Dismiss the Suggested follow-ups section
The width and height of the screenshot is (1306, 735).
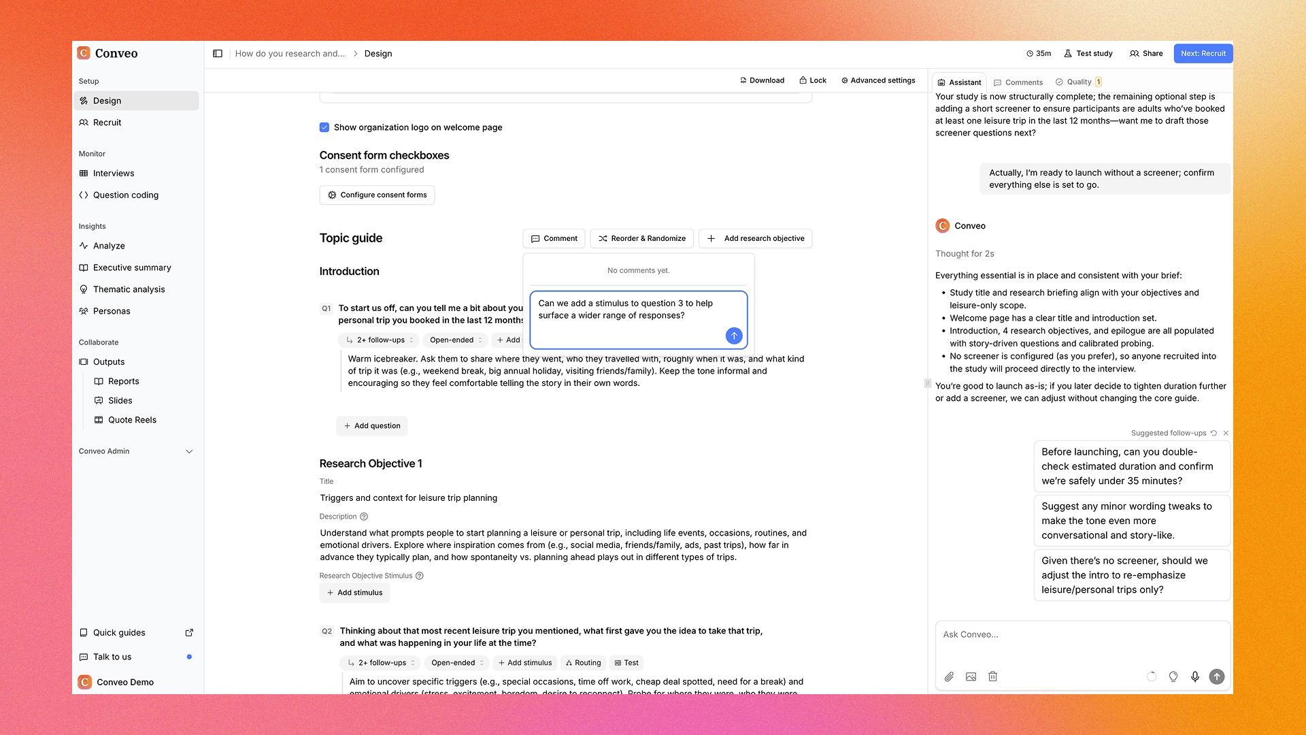1226,433
